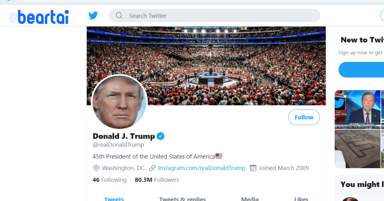Open the Instagram.com/realDonaldTrump link
384x201 pixels.
click(x=201, y=168)
